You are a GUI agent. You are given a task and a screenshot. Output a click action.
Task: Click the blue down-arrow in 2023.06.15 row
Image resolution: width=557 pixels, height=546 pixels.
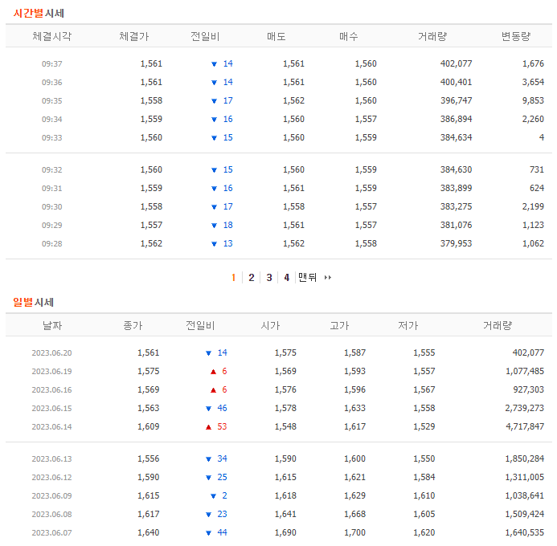208,409
